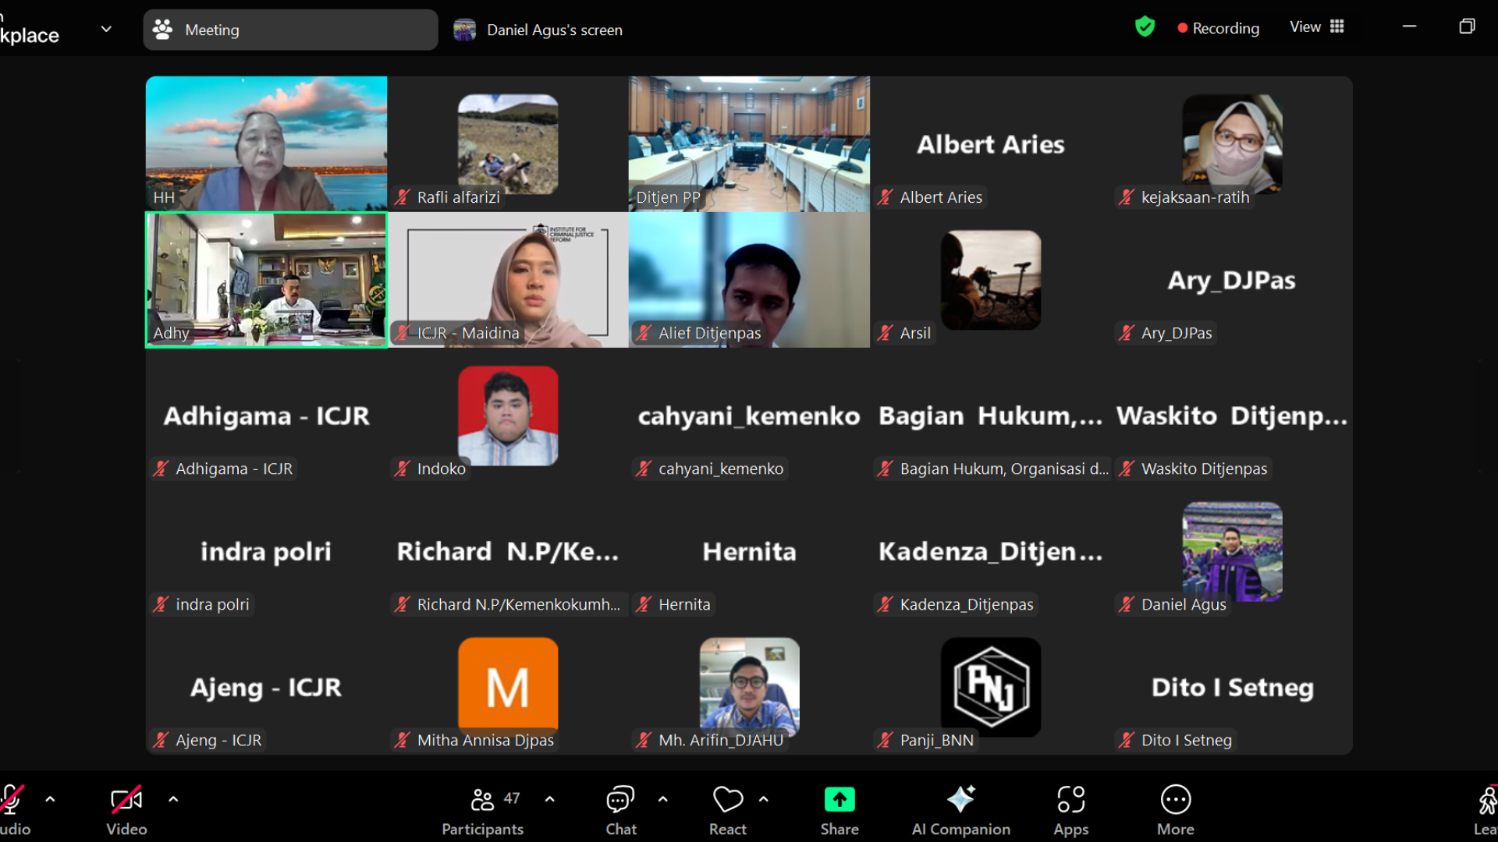Image resolution: width=1498 pixels, height=842 pixels.
Task: Click Panji_BNN's muted mic icon
Action: [x=886, y=740]
